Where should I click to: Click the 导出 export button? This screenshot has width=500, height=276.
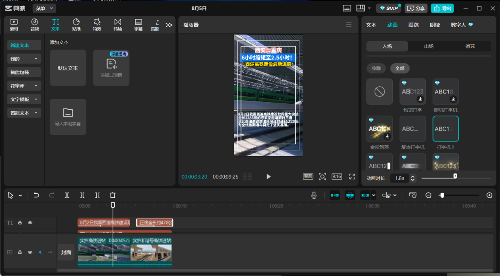tap(442, 8)
